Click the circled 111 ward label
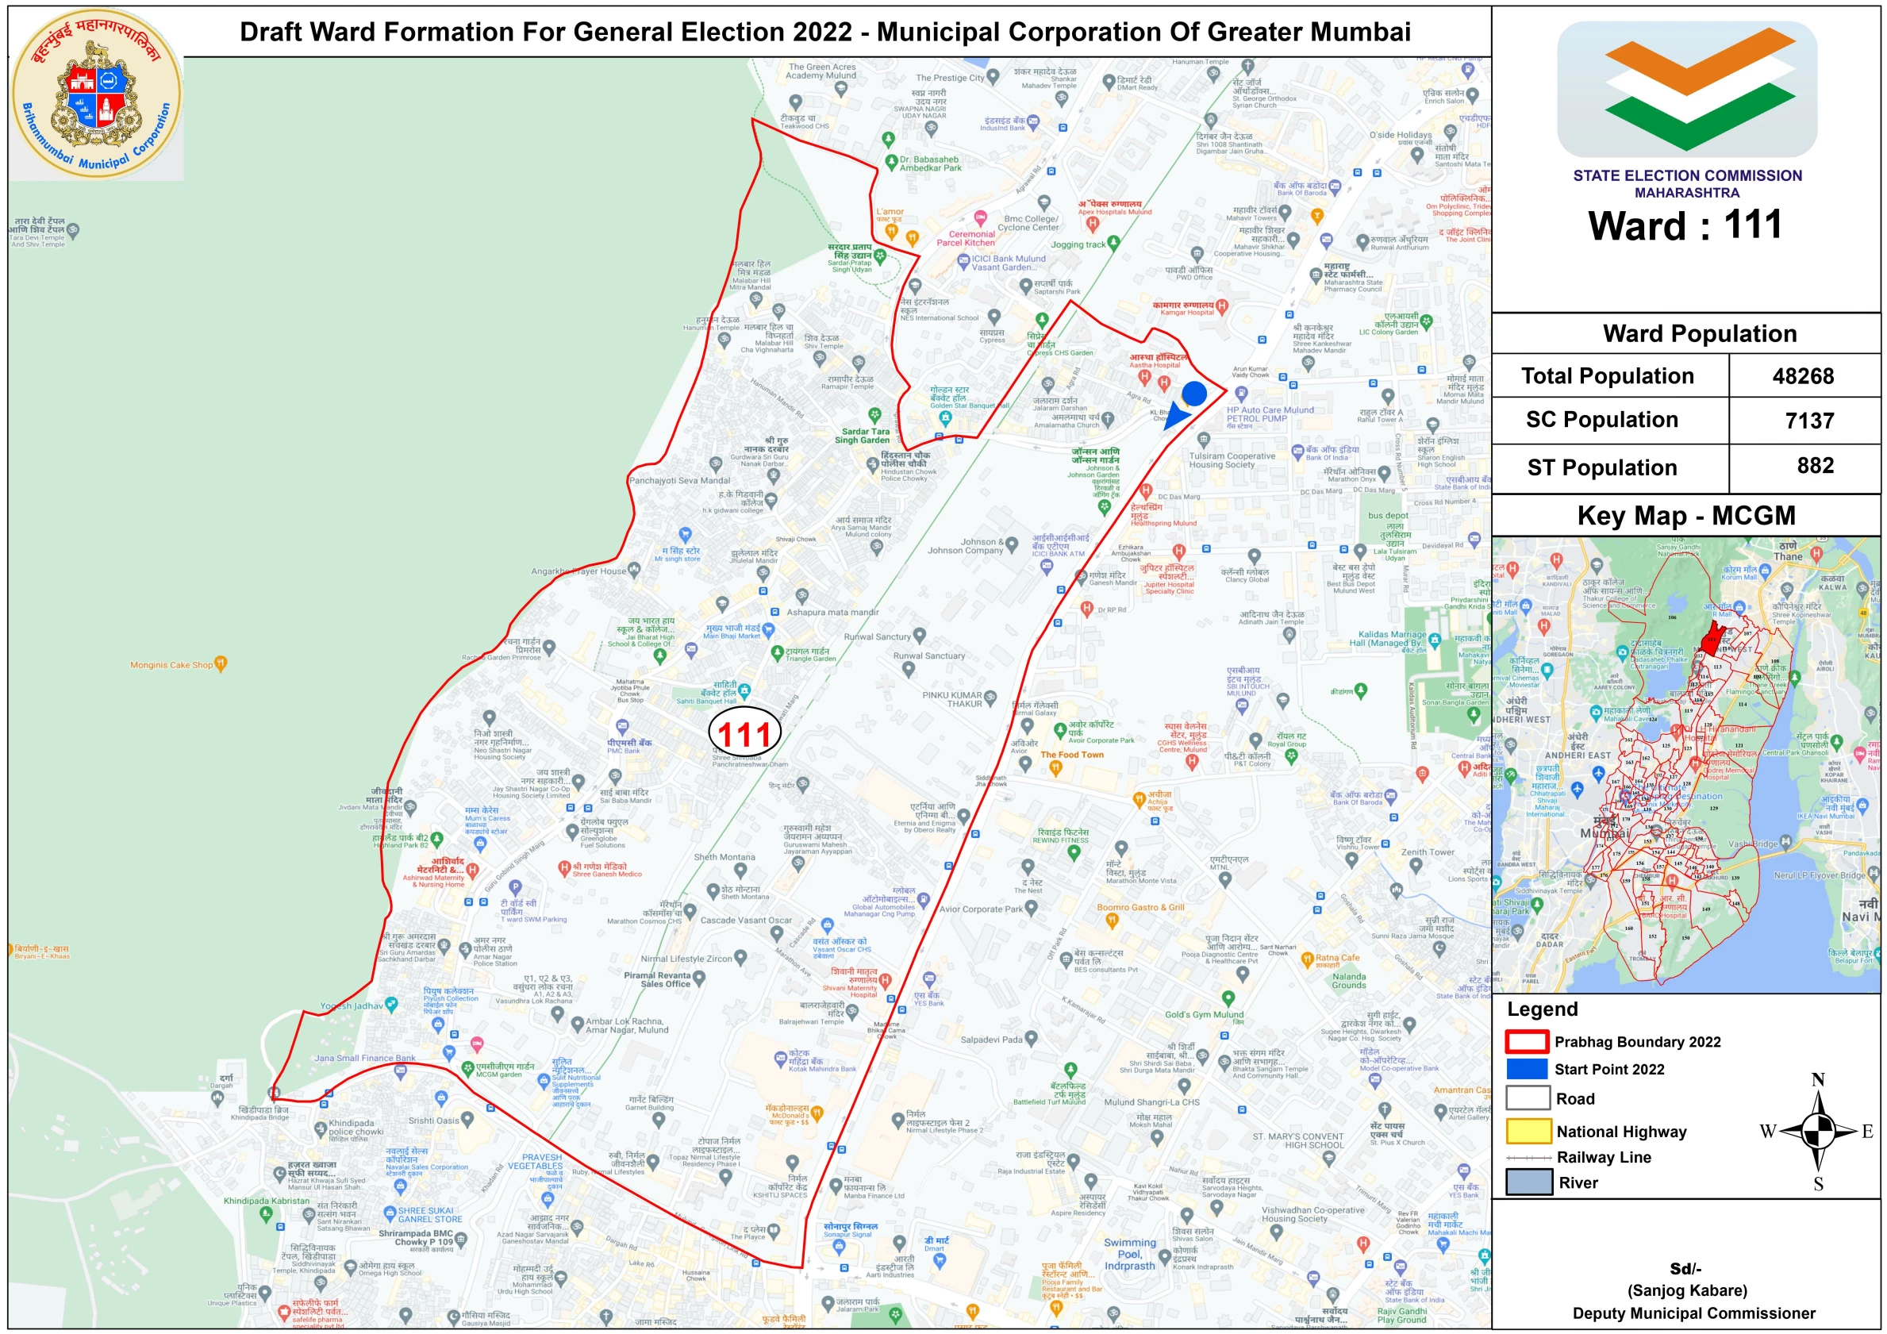The height and width of the screenshot is (1334, 1887). coord(744,732)
